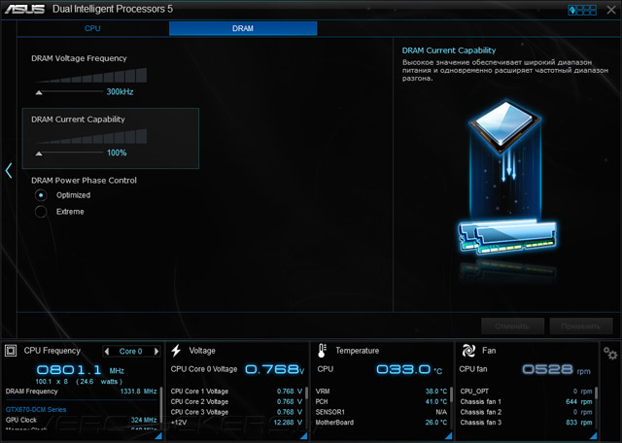This screenshot has height=443, width=622.
Task: Go to previous core with left arrow
Action: coord(107,351)
